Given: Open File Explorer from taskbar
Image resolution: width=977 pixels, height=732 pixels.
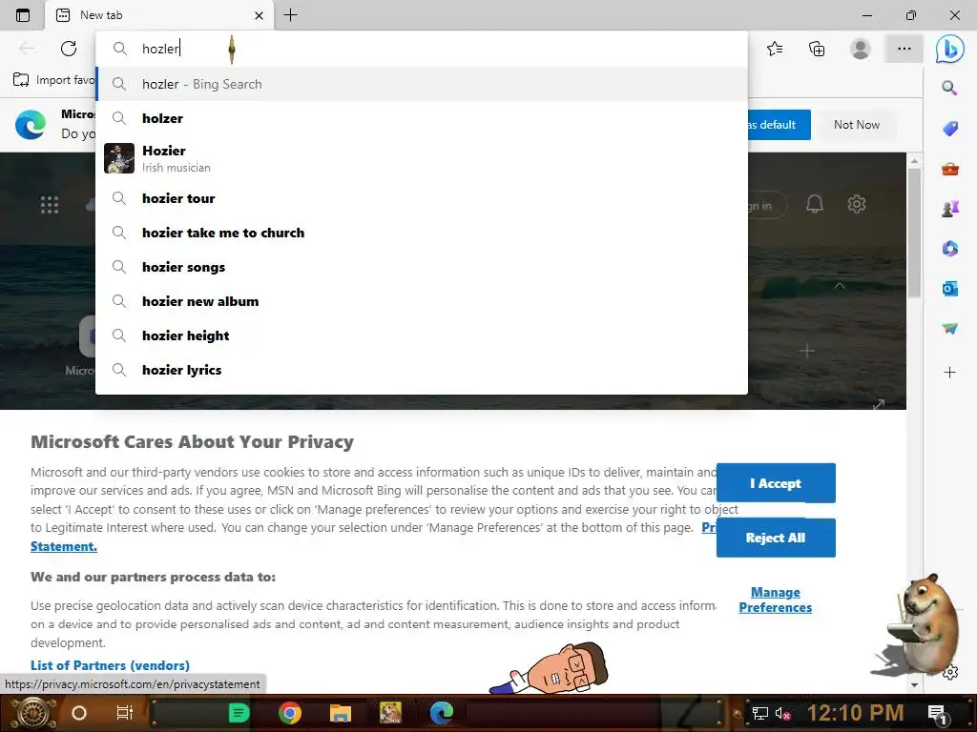Looking at the screenshot, I should tap(341, 713).
